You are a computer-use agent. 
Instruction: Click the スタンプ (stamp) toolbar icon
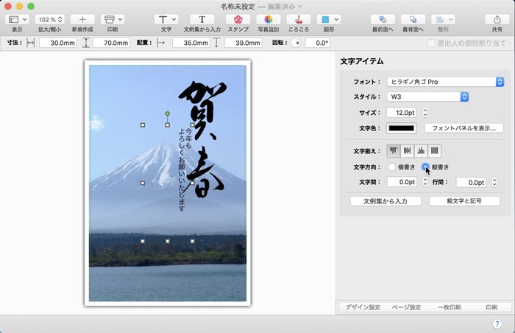[237, 19]
